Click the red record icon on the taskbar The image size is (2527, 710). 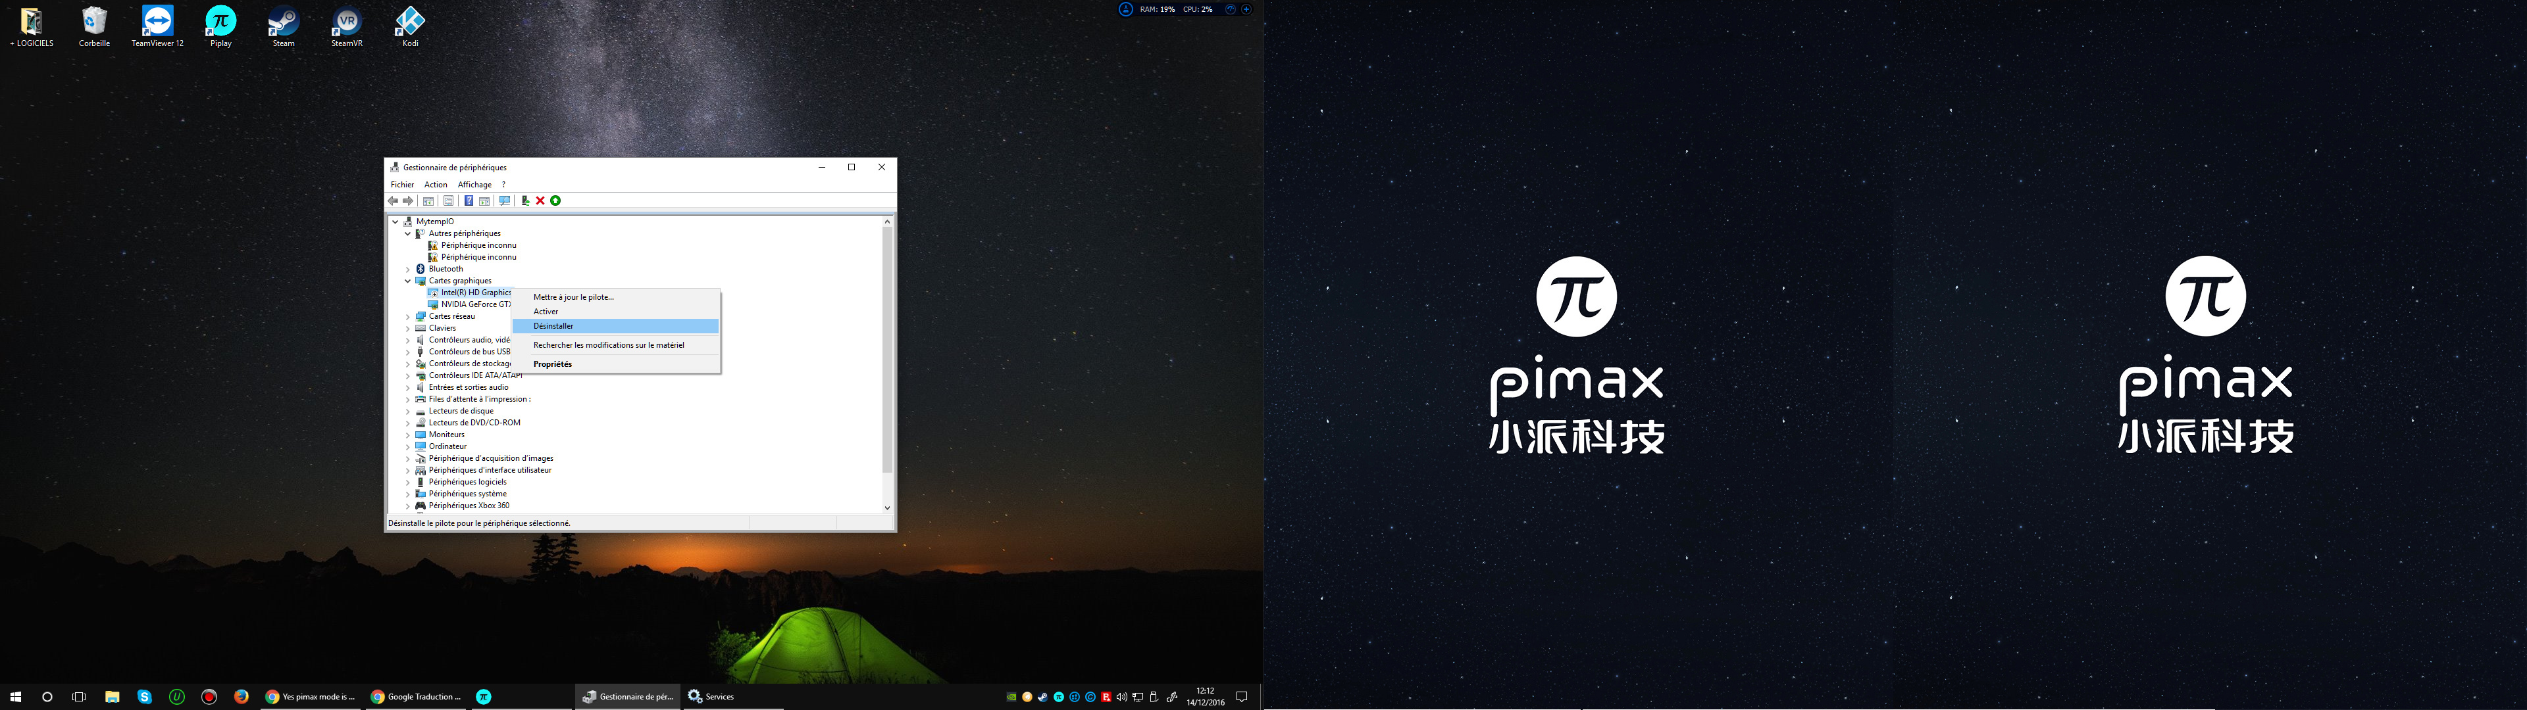[209, 698]
